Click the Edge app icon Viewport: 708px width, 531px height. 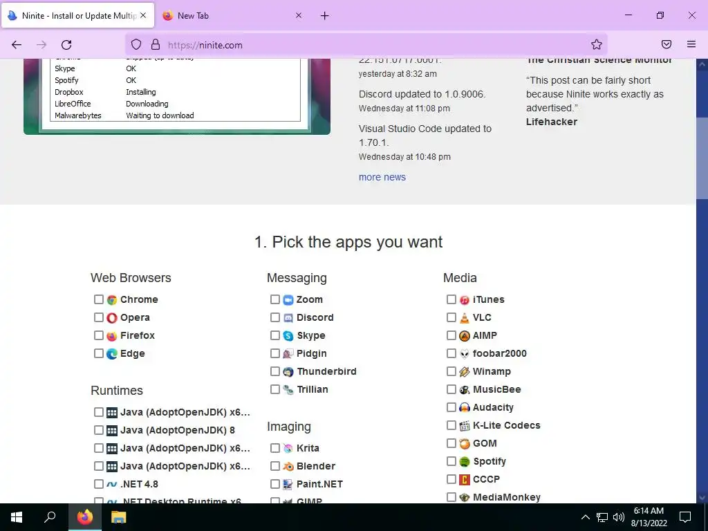click(111, 354)
